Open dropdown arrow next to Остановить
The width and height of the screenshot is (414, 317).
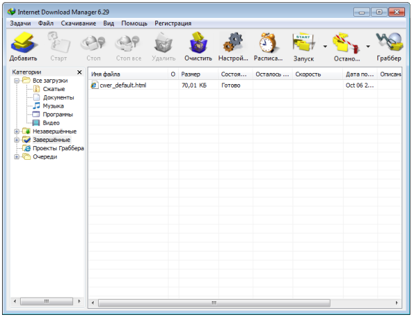[x=368, y=47]
